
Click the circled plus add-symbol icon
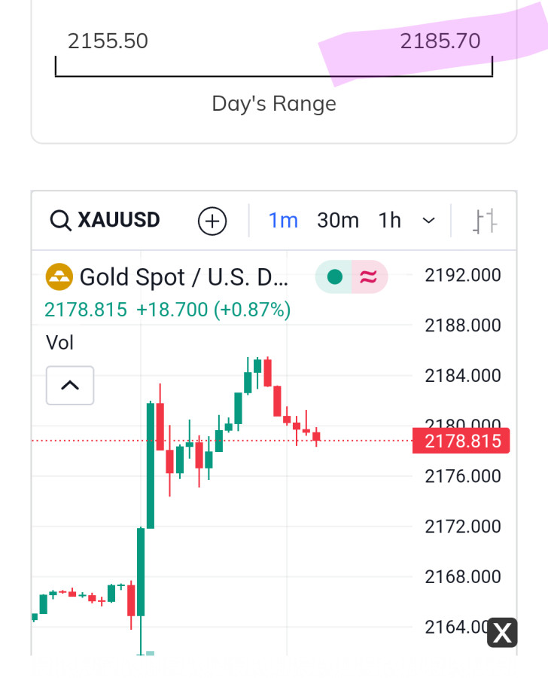[x=212, y=221]
